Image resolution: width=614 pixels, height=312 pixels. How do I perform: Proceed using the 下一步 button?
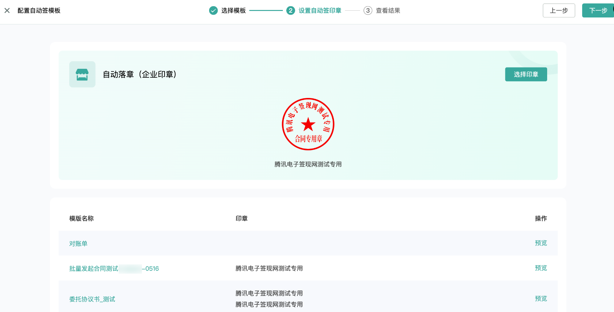(598, 11)
